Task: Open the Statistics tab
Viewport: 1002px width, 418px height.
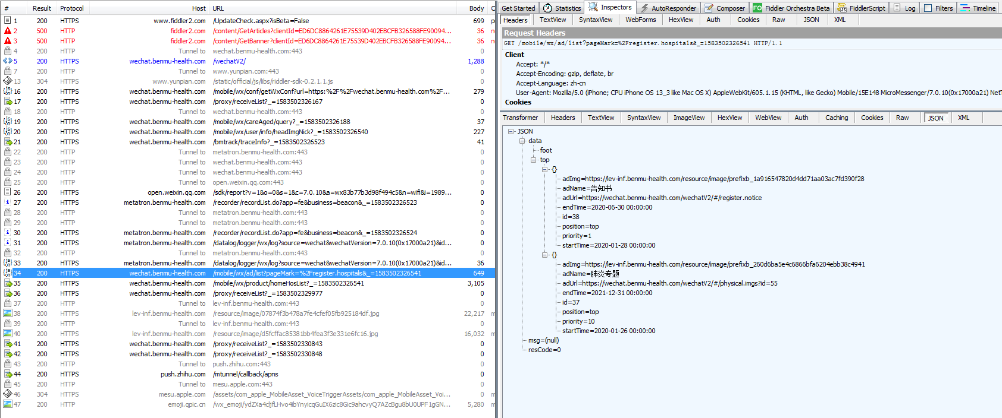Action: 562,8
